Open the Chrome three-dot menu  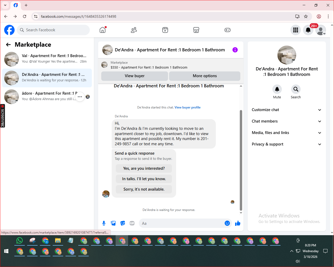click(x=328, y=16)
